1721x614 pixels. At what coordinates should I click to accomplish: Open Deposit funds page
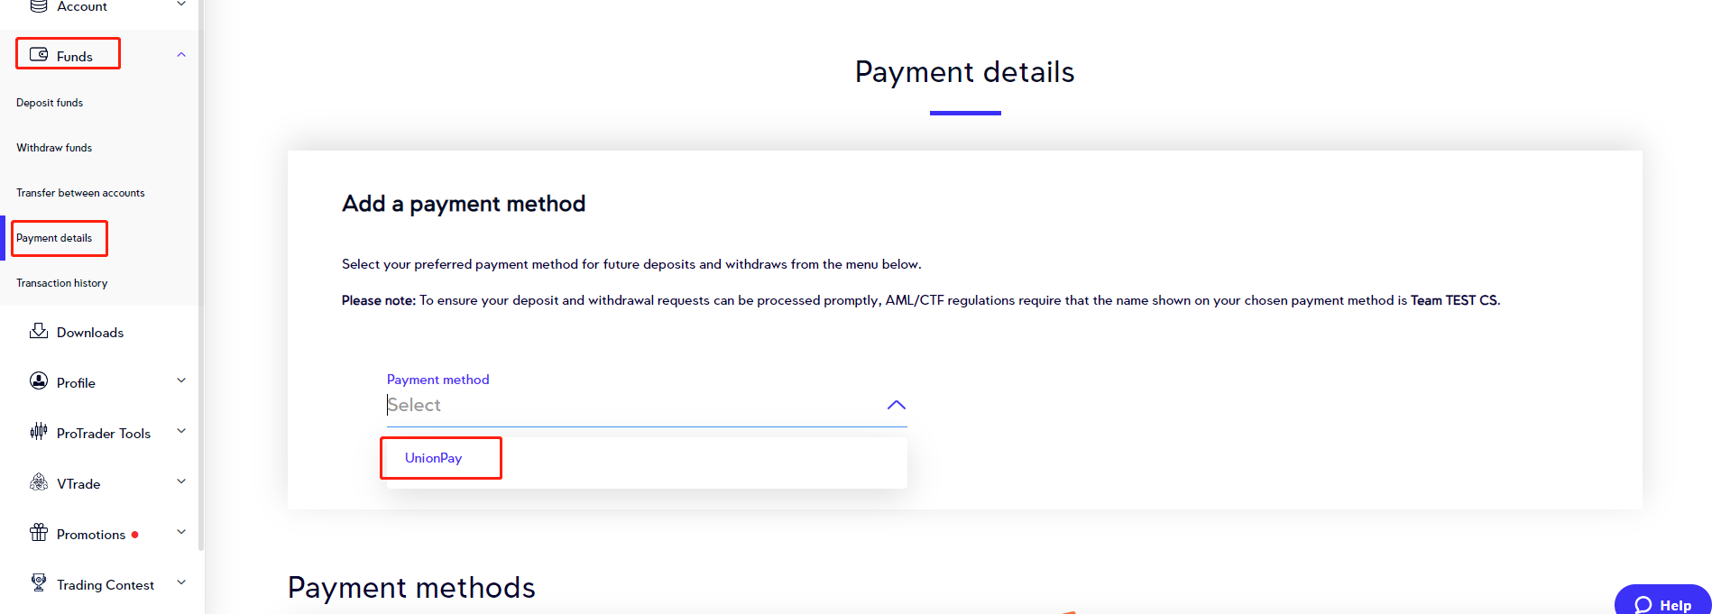pyautogui.click(x=50, y=103)
